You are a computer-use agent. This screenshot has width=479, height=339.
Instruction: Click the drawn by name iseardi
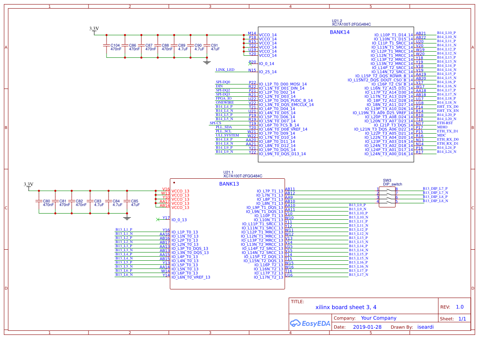click(x=426, y=327)
